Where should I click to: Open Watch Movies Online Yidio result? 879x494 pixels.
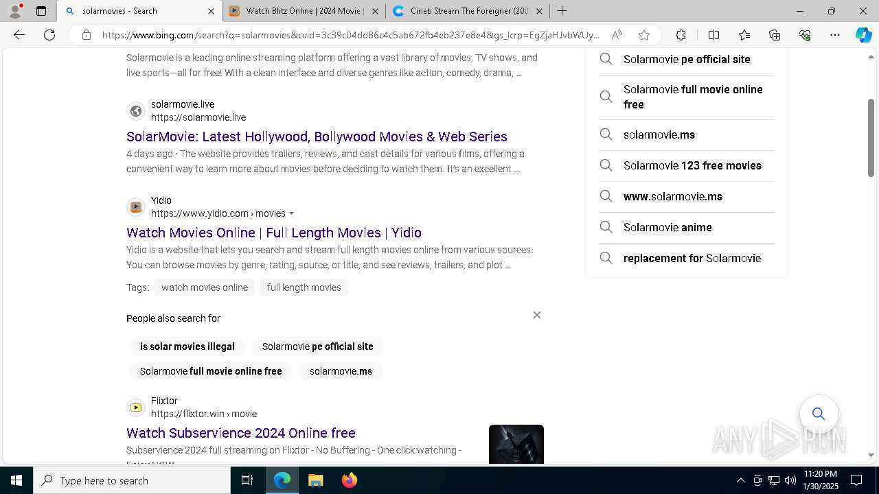(274, 233)
